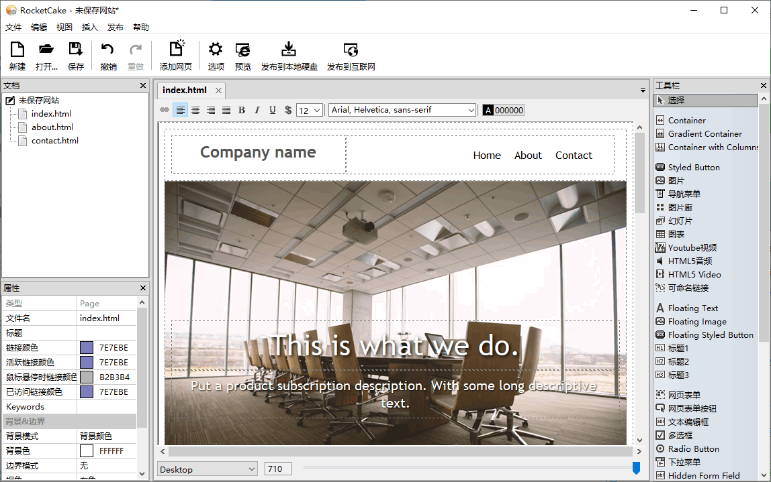Screen dimensions: 771x482
Task: Select the Youtube视频 tool in toolbox
Action: click(692, 247)
